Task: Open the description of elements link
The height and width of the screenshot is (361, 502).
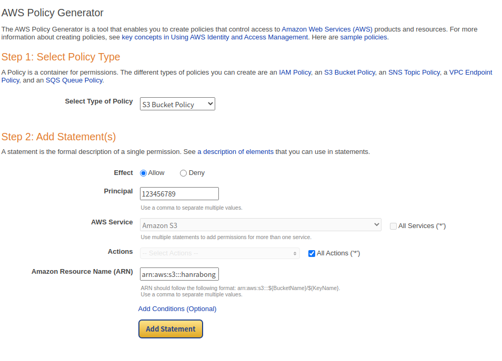Action: (235, 151)
